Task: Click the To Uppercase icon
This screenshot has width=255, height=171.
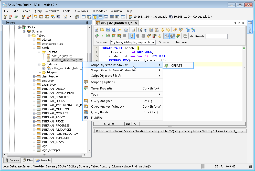Action: point(193,30)
